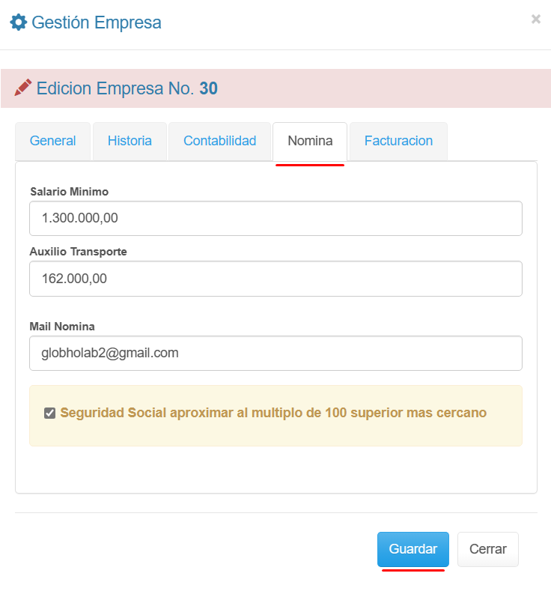Click the Salario Minimo label
Screen dimensions: 551x612
tap(69, 192)
